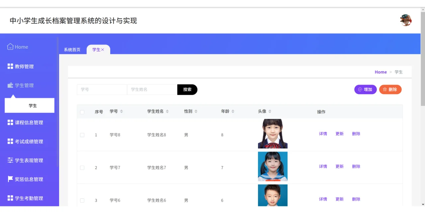The image size is (425, 212).
Task: Click the purple 增加 add button
Action: pyautogui.click(x=365, y=89)
